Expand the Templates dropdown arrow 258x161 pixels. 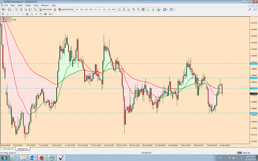click(174, 9)
